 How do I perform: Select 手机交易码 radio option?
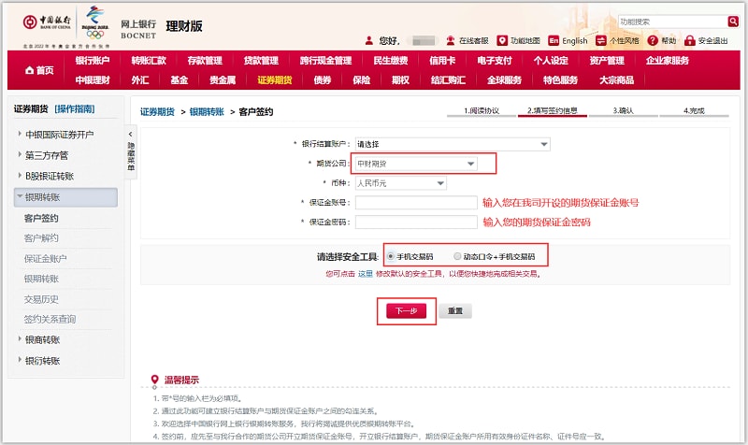[390, 255]
